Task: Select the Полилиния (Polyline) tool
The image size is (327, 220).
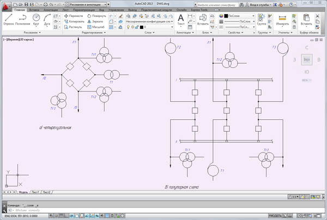Action: (23, 20)
